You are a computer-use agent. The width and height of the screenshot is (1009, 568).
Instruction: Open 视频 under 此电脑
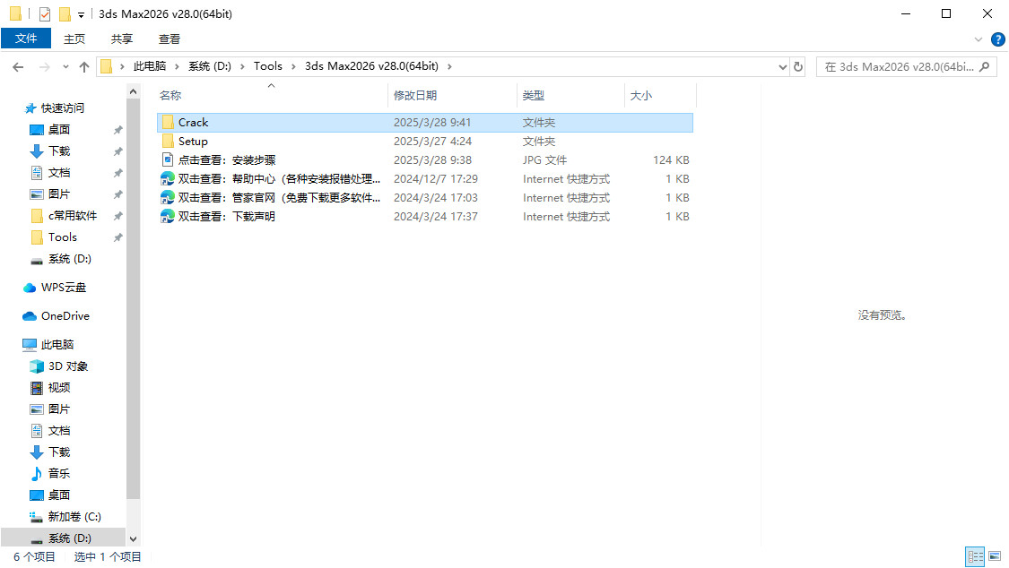[58, 388]
